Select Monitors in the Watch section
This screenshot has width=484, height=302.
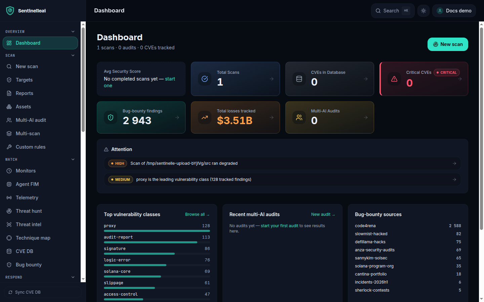pyautogui.click(x=40, y=171)
